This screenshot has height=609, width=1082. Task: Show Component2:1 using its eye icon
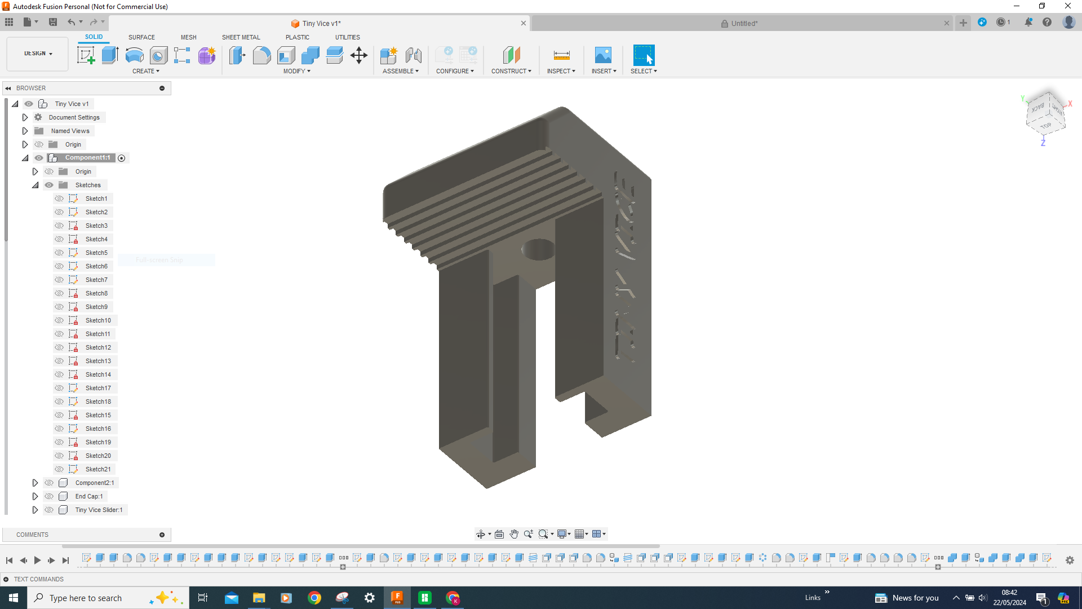pyautogui.click(x=49, y=483)
